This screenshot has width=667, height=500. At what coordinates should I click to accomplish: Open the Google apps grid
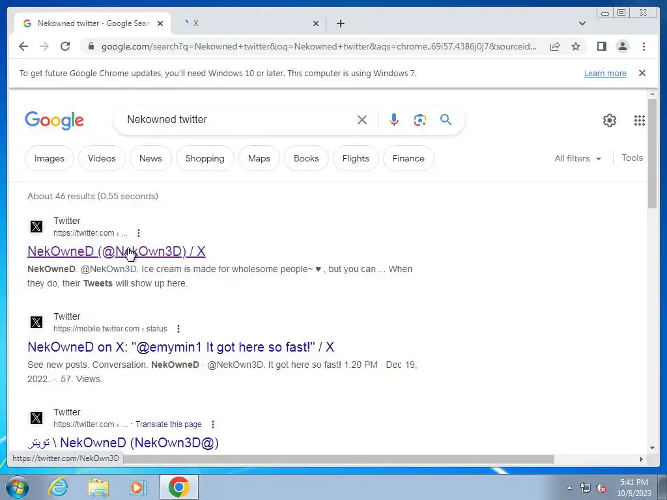click(x=640, y=120)
